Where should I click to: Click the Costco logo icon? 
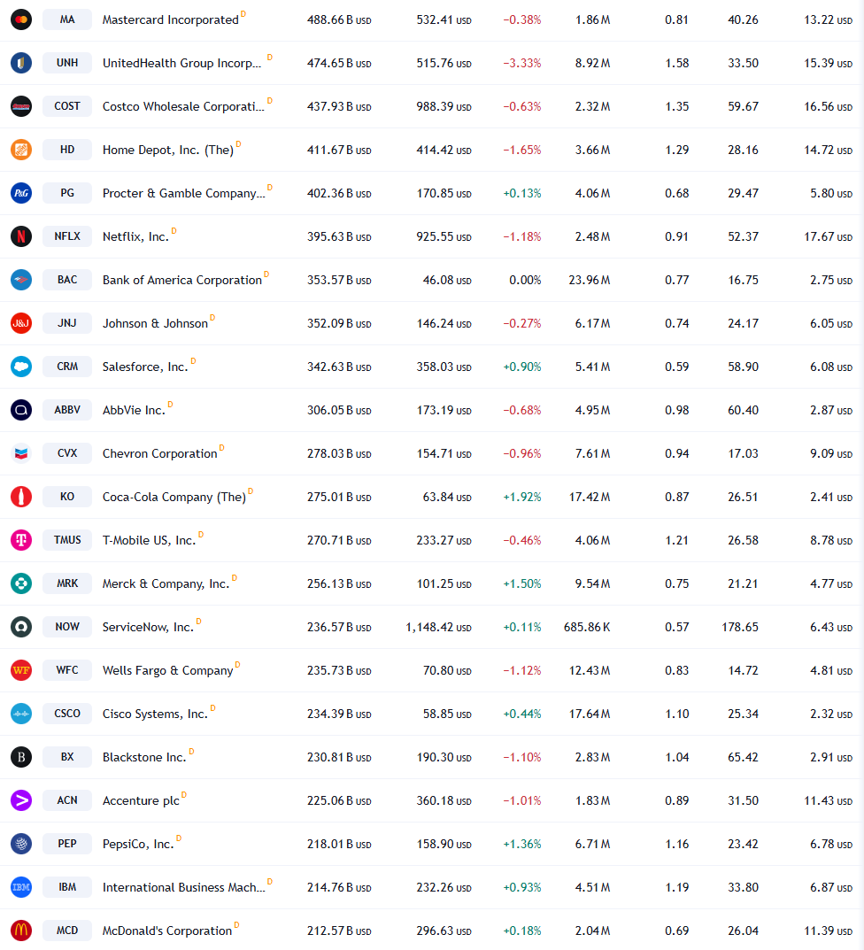pyautogui.click(x=21, y=106)
